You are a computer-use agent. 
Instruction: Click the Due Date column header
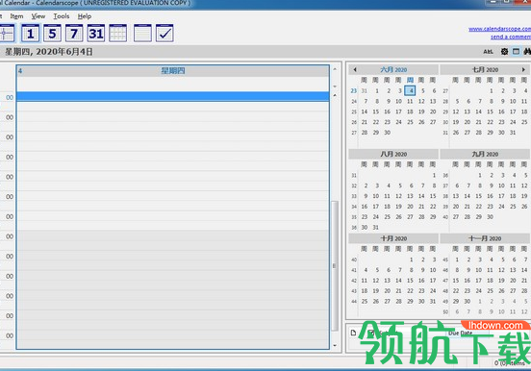click(460, 334)
